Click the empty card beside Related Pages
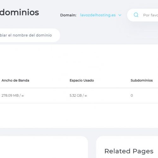 point(44,147)
